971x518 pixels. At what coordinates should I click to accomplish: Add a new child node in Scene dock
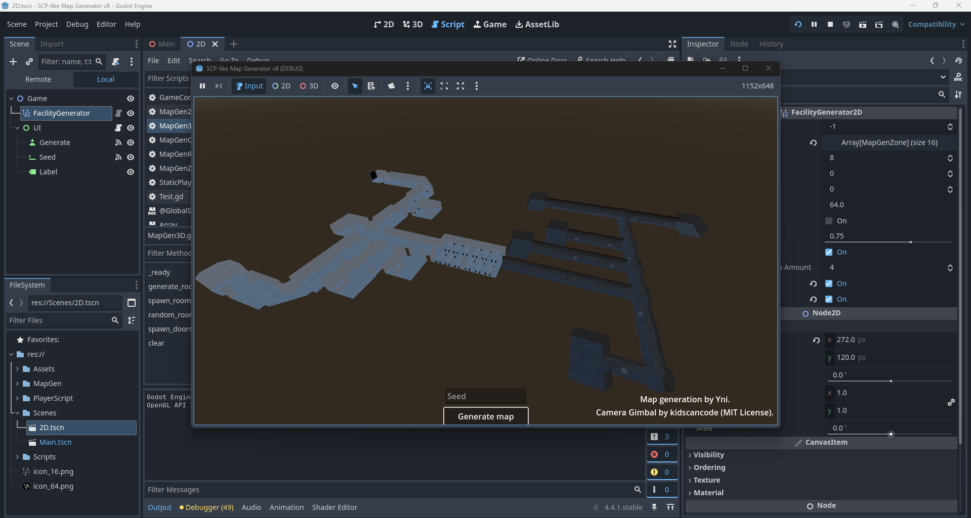coord(13,62)
